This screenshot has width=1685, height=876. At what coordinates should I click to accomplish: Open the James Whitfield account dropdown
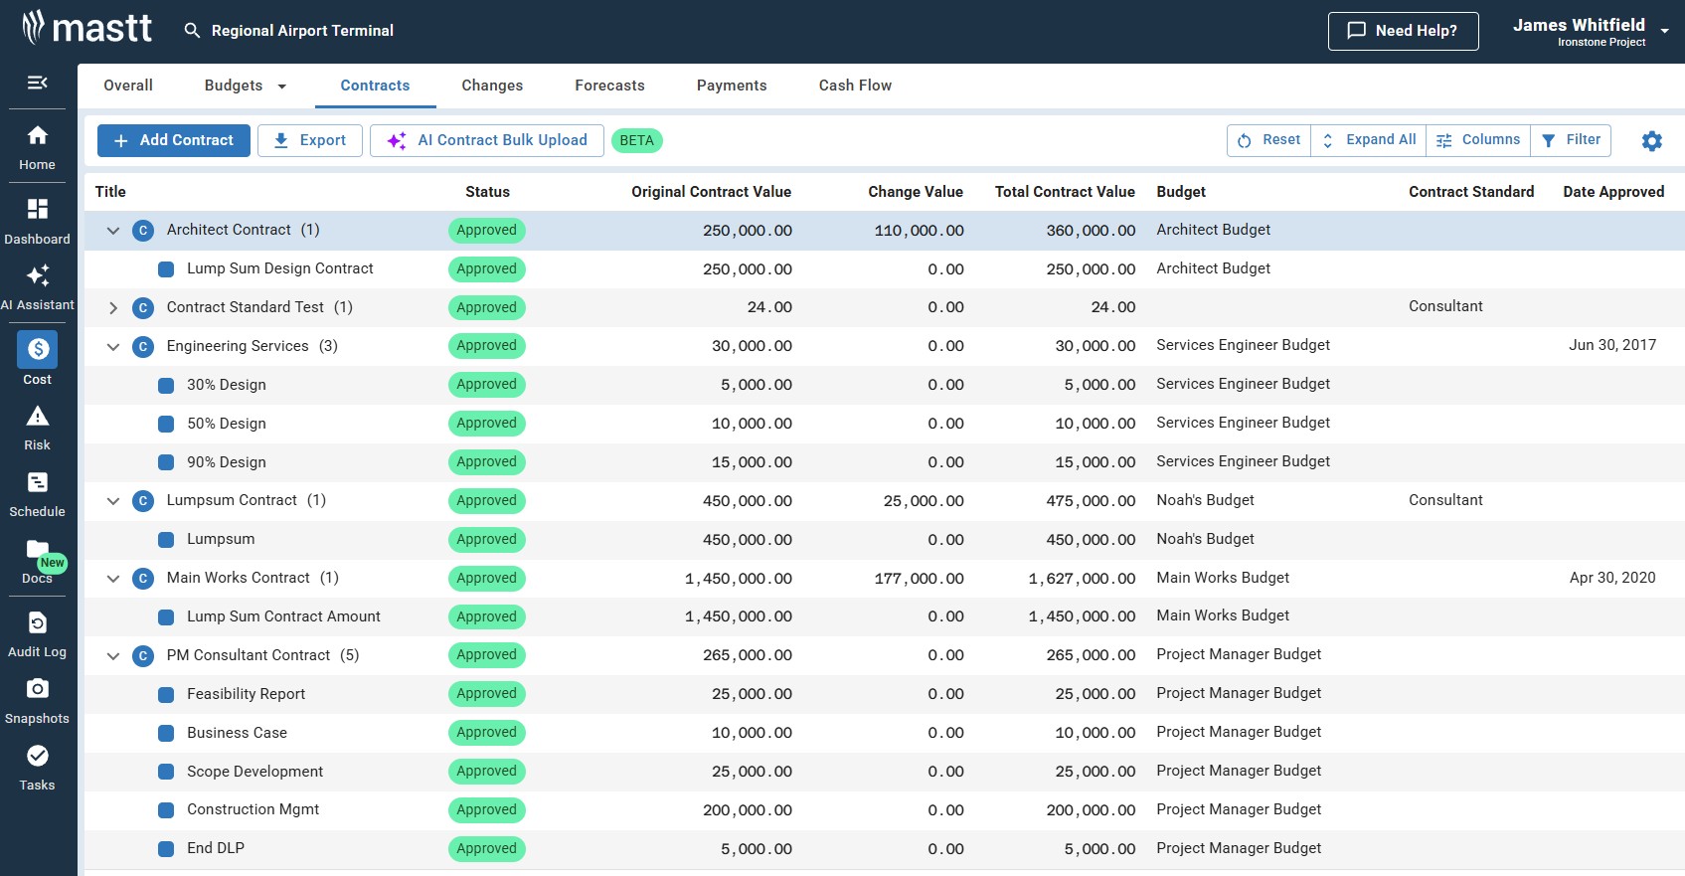tap(1664, 32)
